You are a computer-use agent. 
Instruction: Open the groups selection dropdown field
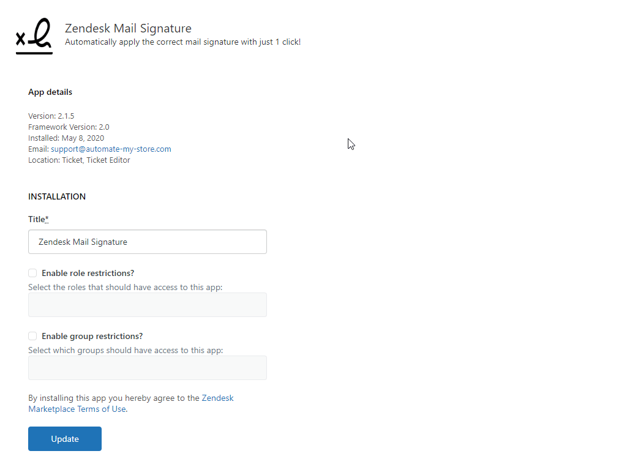(x=148, y=368)
